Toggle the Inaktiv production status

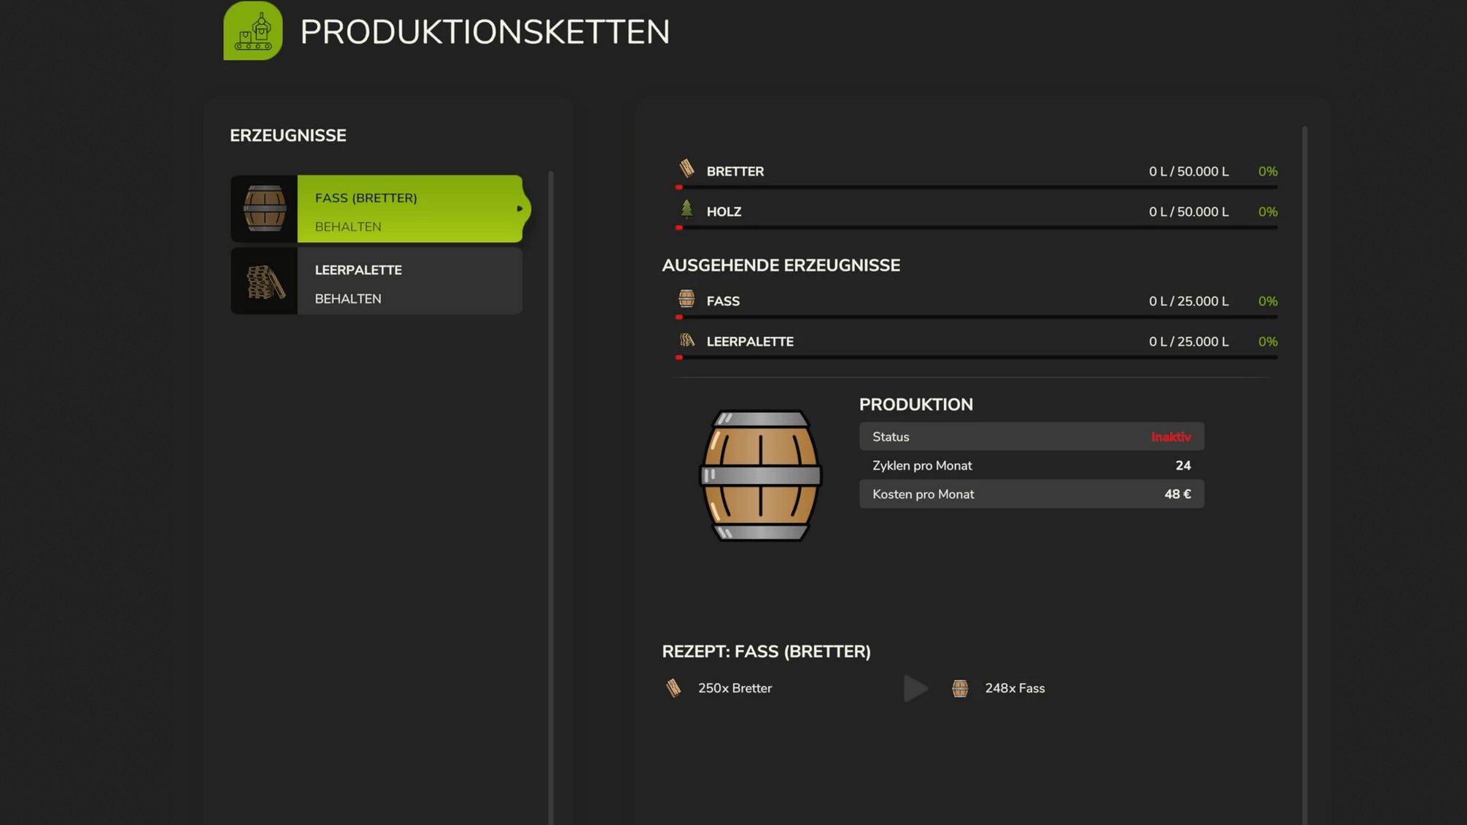click(1171, 436)
